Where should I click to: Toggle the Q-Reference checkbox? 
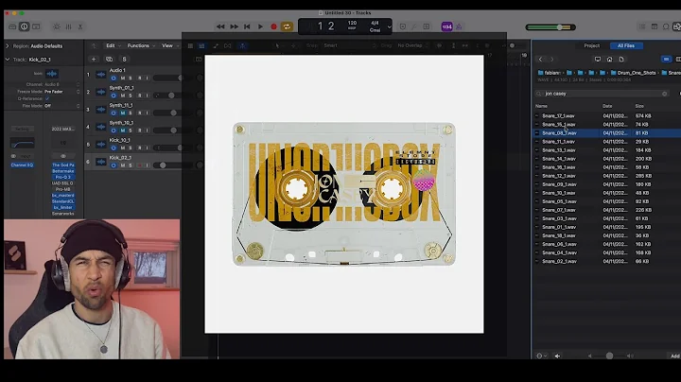tap(47, 98)
